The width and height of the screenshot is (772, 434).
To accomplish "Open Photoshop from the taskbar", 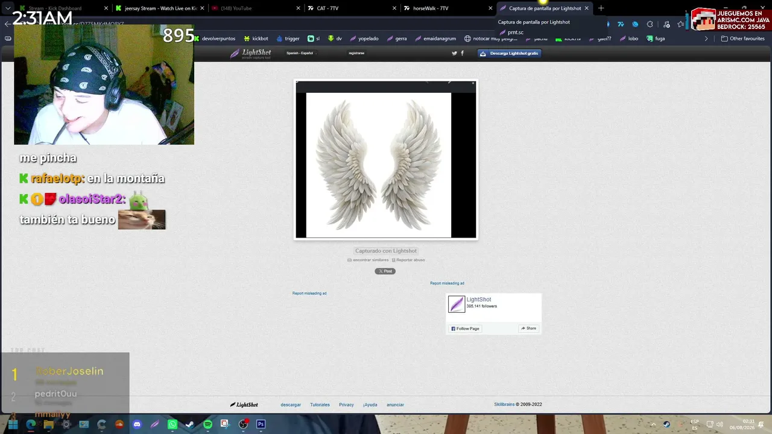I will (261, 424).
